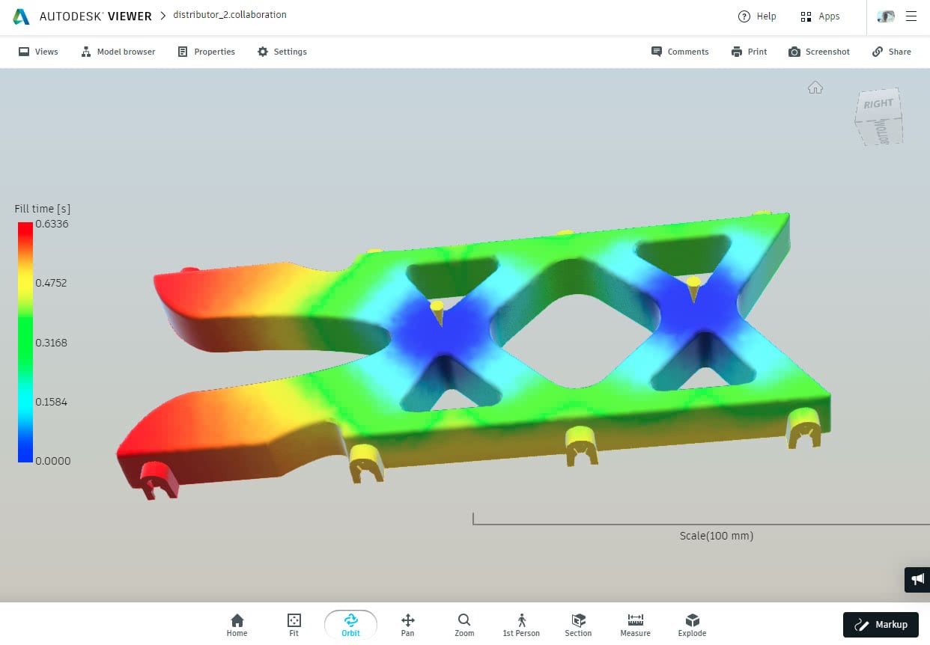This screenshot has height=645, width=930.
Task: Activate the Pan tool
Action: pos(407,624)
